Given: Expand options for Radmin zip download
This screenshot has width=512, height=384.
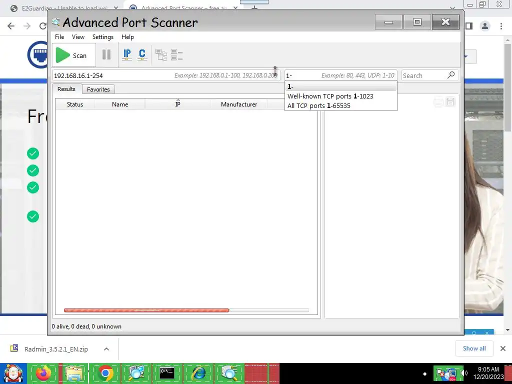Looking at the screenshot, I should pos(106,349).
